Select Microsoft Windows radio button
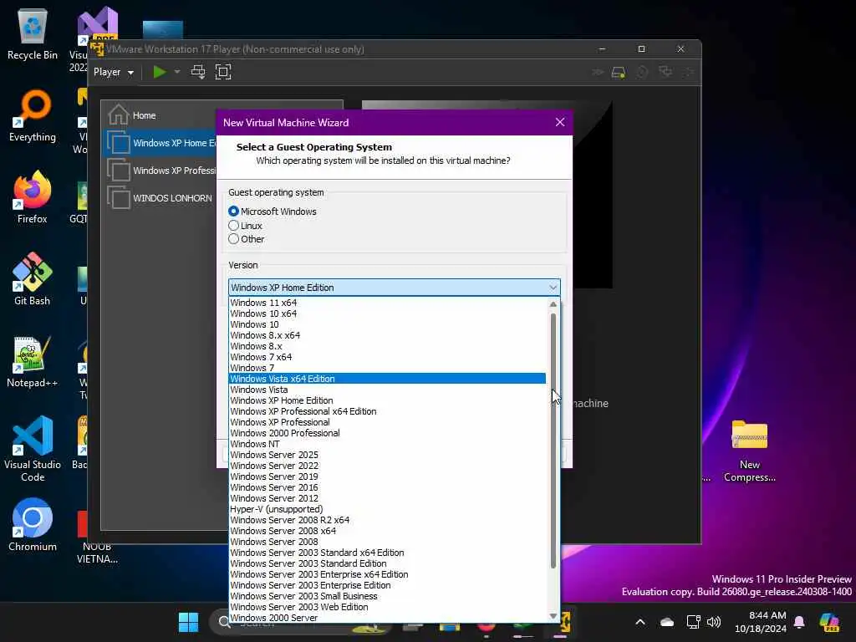This screenshot has height=642, width=856. click(234, 211)
